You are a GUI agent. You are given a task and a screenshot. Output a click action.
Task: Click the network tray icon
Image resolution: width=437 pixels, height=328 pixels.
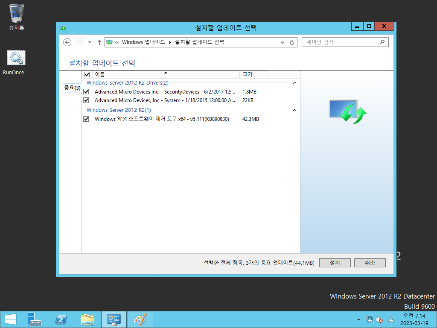pyautogui.click(x=369, y=319)
